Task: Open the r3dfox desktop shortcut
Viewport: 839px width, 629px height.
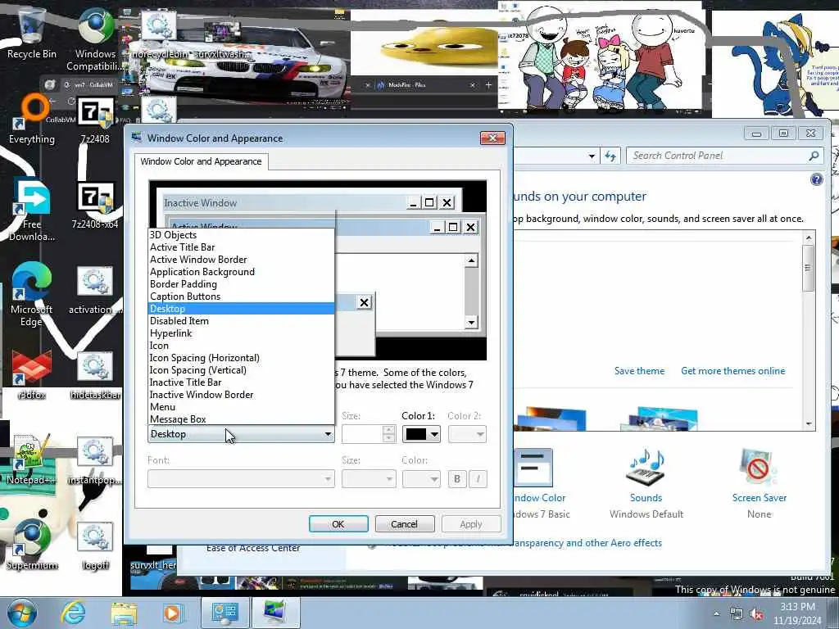Action: [x=32, y=374]
